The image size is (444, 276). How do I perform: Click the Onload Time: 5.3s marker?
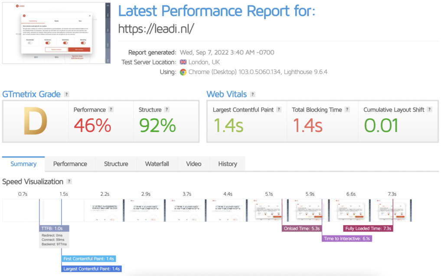coord(302,228)
